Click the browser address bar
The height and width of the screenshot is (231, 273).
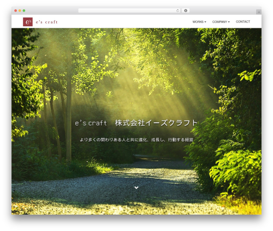[x=129, y=10]
